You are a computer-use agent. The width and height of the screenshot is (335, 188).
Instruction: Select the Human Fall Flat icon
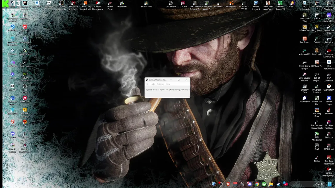click(317, 101)
